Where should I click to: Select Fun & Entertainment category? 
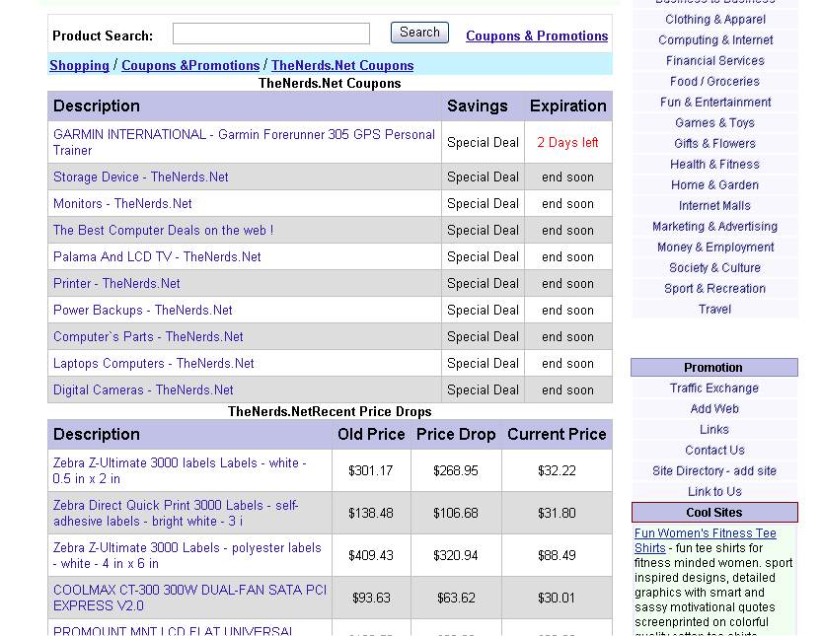[715, 103]
